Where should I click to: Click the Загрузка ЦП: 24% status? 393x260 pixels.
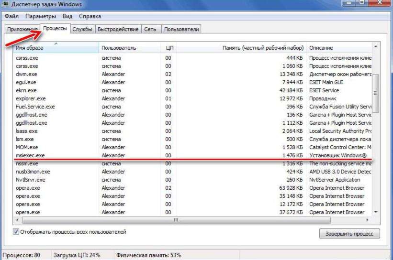77,255
